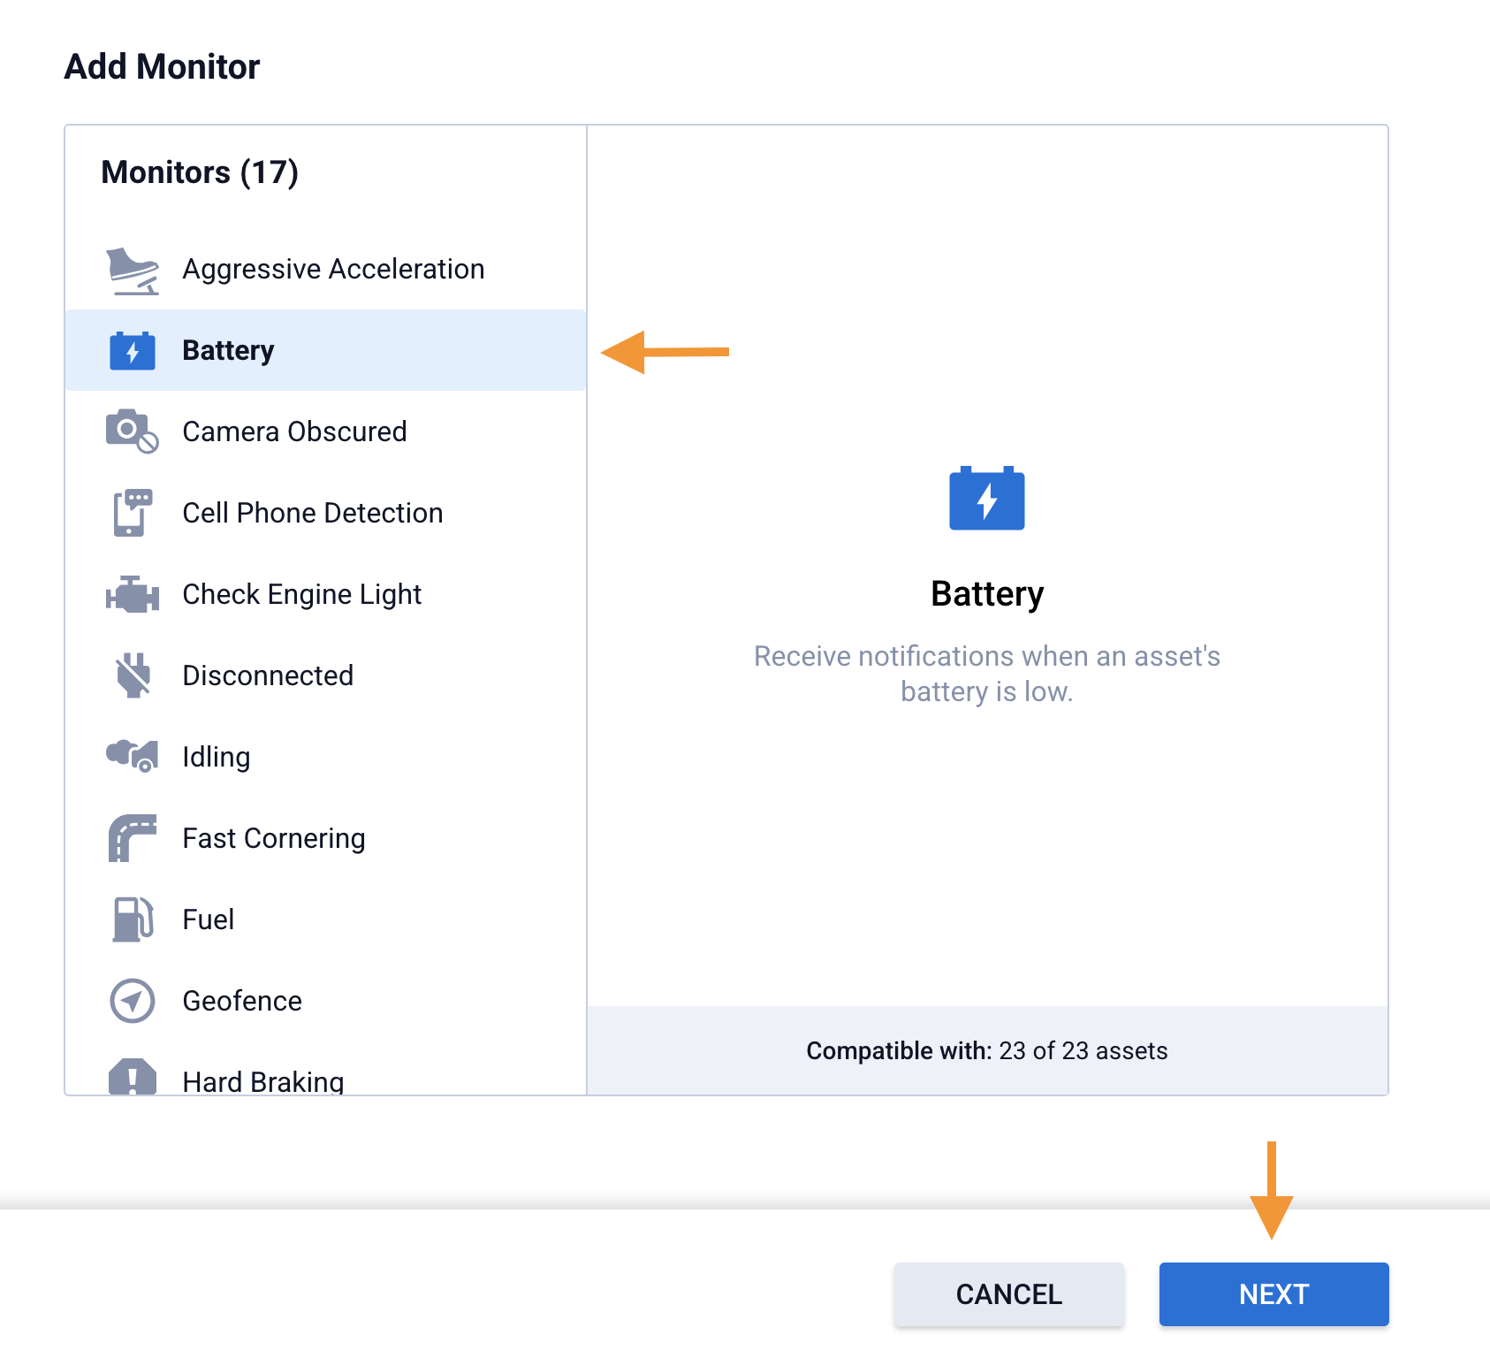Click the Check Engine Light icon

click(133, 594)
